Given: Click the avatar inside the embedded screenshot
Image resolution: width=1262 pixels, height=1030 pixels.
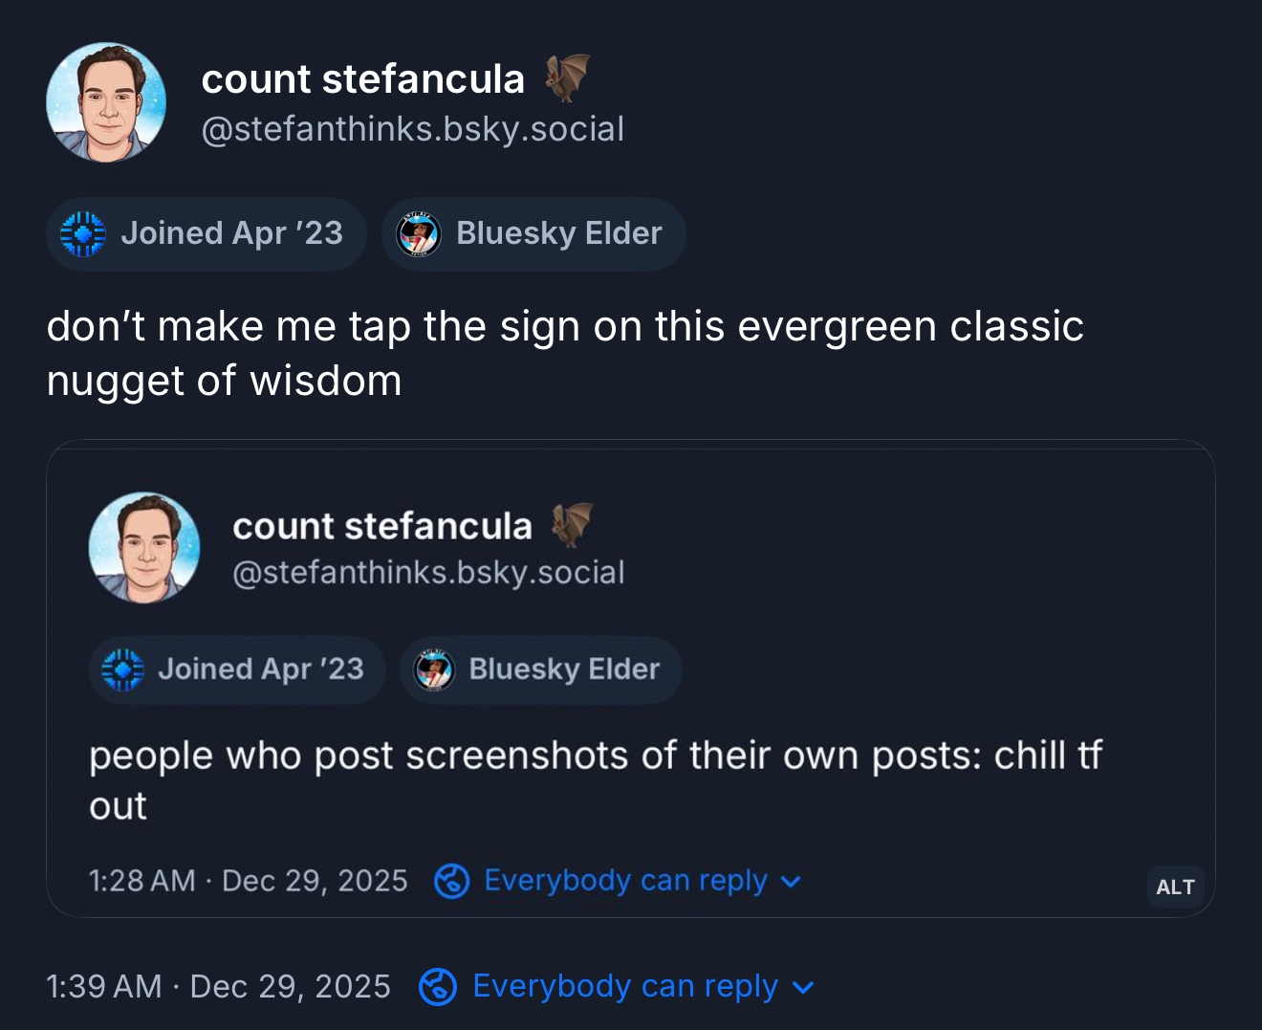Looking at the screenshot, I should coord(144,548).
